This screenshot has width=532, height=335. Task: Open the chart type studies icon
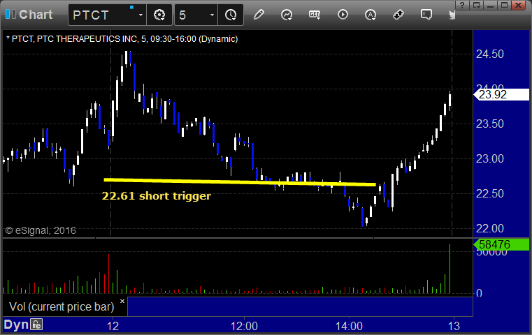pos(287,15)
